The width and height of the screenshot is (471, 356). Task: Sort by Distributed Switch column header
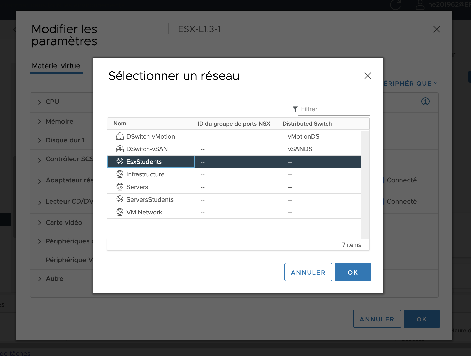point(323,124)
